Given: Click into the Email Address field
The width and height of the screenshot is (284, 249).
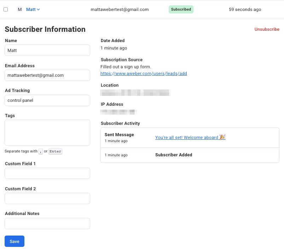Looking at the screenshot, I should point(47,75).
